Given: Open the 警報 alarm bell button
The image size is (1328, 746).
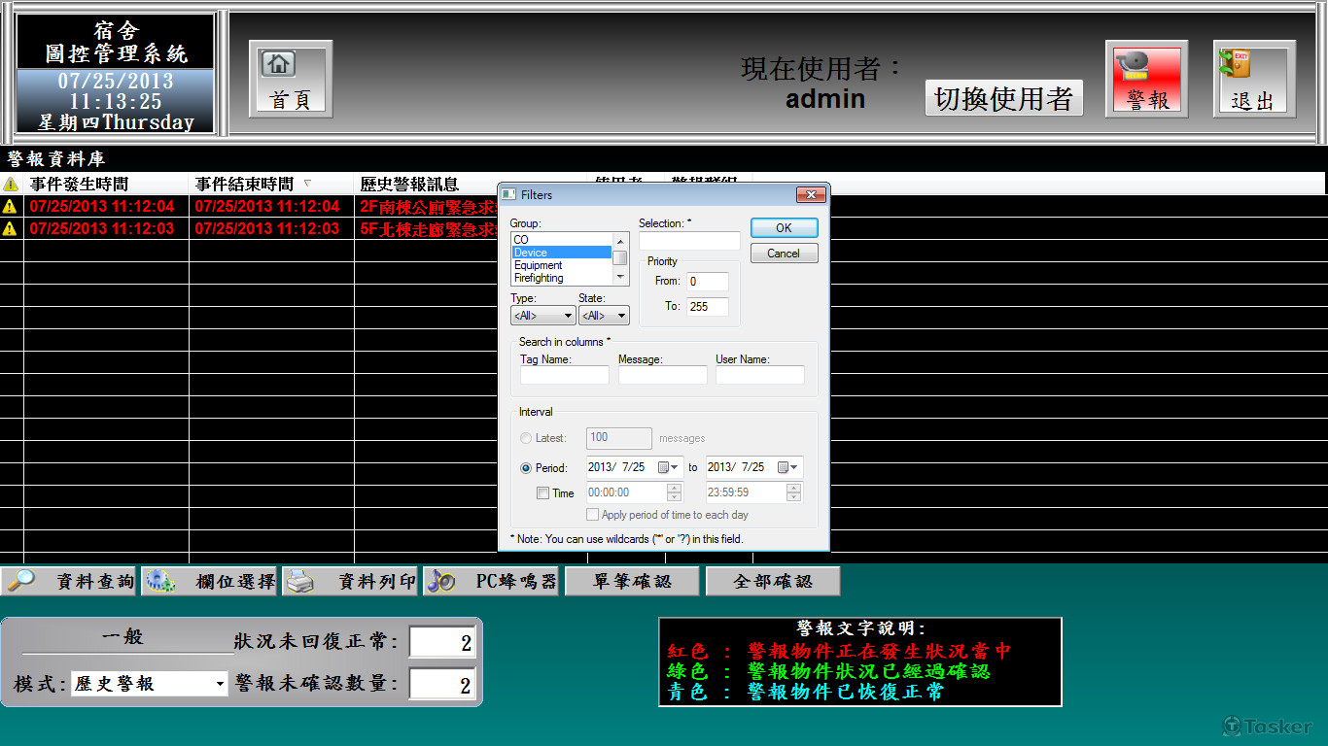Looking at the screenshot, I should pyautogui.click(x=1146, y=79).
